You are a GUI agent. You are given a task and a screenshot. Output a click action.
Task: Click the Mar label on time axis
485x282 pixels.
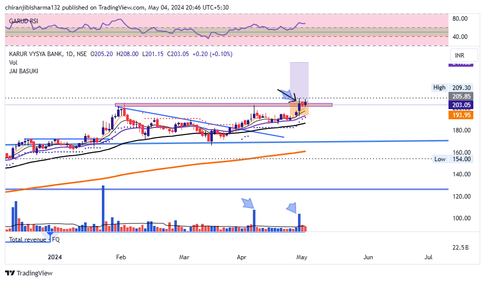coord(184,257)
